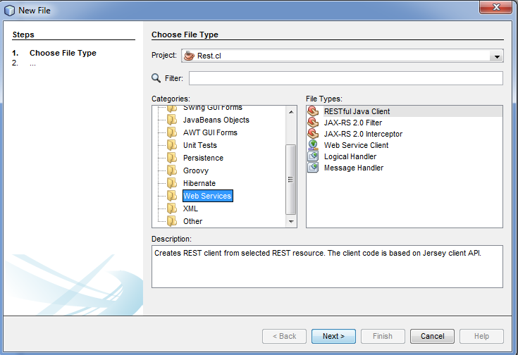Viewport: 518px width, 355px height.
Task: Click the Cancel button
Action: tap(432, 336)
